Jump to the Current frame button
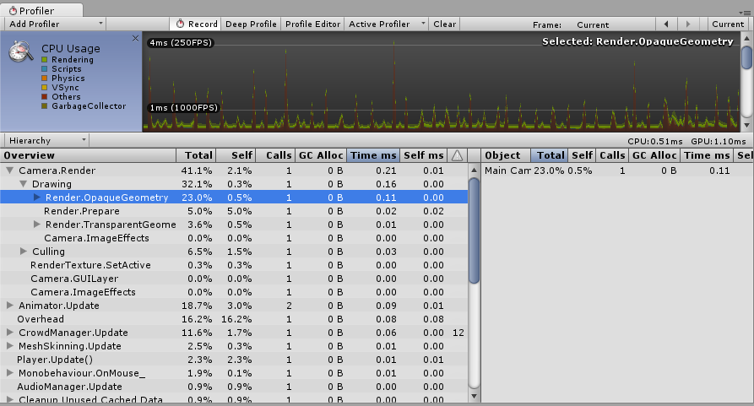The height and width of the screenshot is (406, 754). [728, 24]
